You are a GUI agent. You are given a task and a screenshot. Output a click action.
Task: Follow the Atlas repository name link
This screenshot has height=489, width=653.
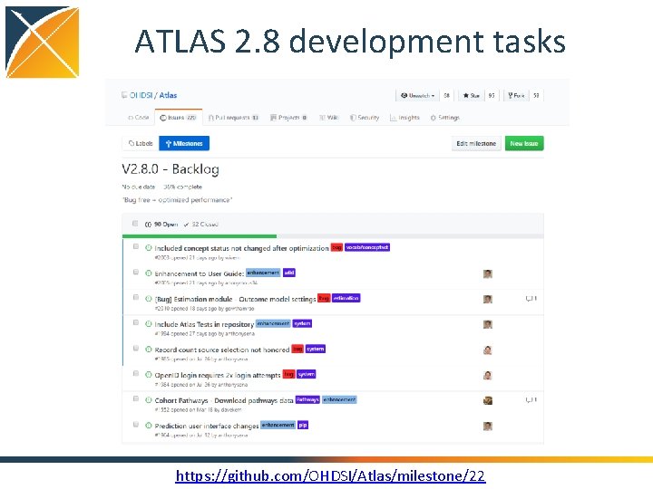[x=168, y=95]
